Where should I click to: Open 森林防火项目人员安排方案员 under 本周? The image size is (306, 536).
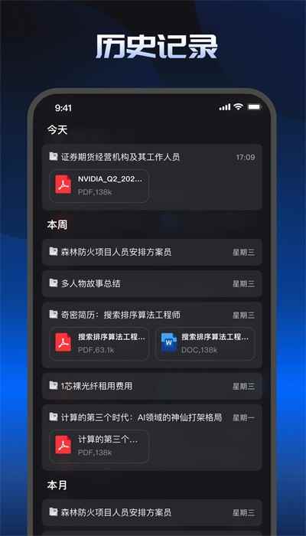tap(152, 252)
